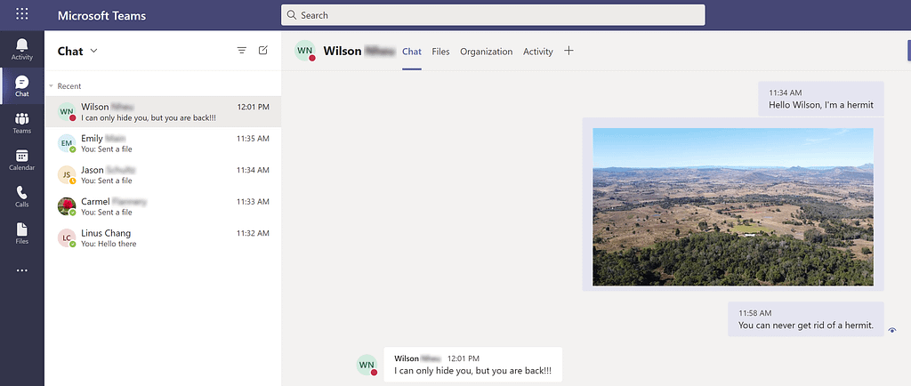Switch to the Organization tab
The width and height of the screenshot is (911, 386).
point(486,52)
